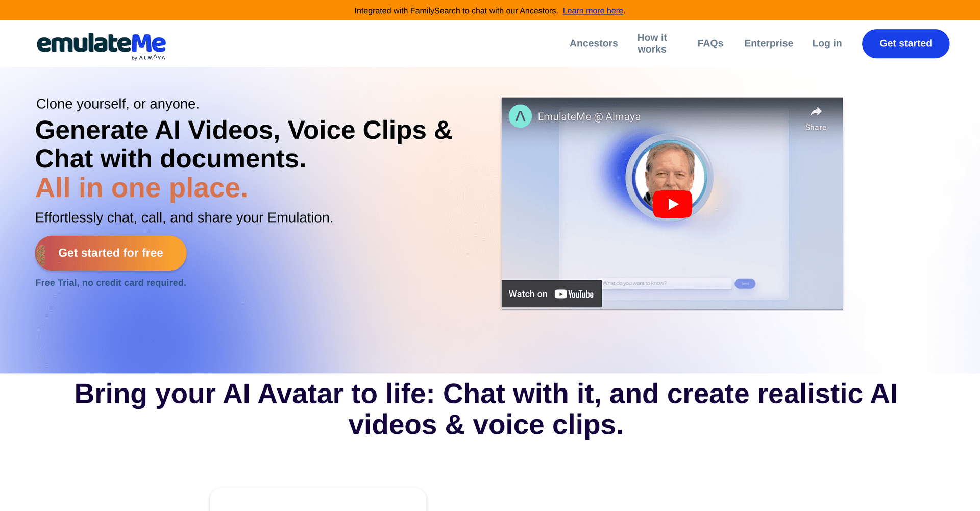This screenshot has height=511, width=980.
Task: Click the blue Get started button
Action: point(905,43)
